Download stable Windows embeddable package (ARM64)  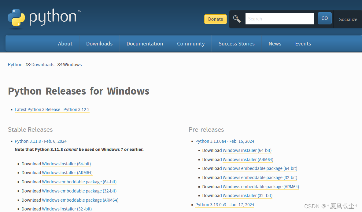click(x=80, y=200)
